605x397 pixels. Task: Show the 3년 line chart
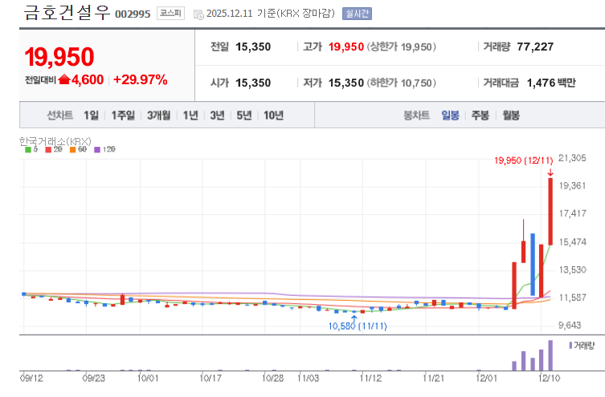pyautogui.click(x=217, y=115)
